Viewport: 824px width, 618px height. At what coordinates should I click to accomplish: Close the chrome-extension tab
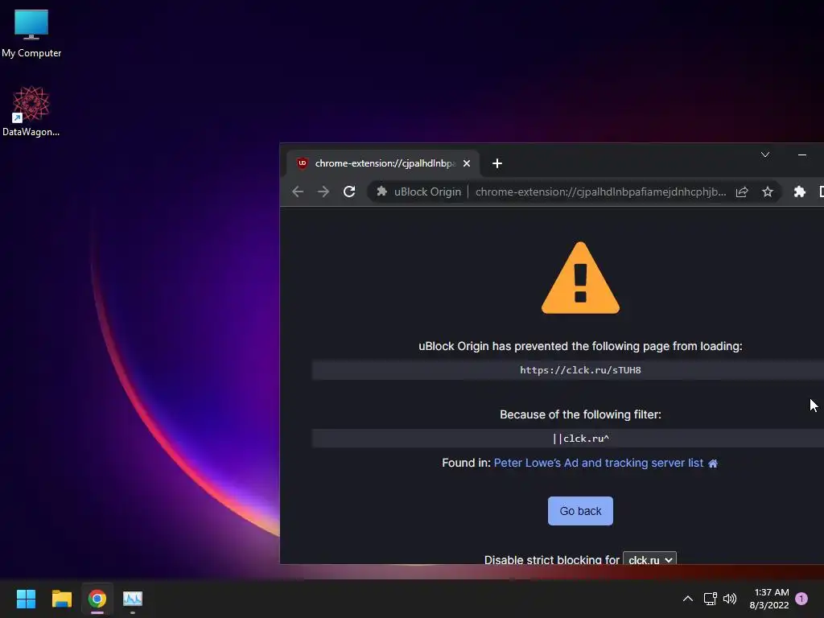click(466, 163)
